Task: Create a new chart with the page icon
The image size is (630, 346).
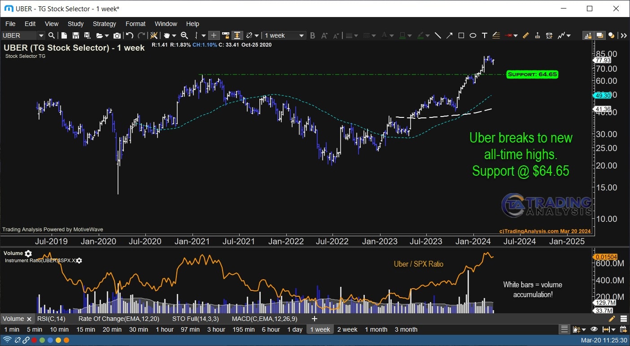Action: [x=64, y=35]
